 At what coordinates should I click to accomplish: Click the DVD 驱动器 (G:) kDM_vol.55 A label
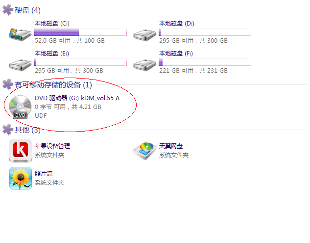click(77, 98)
